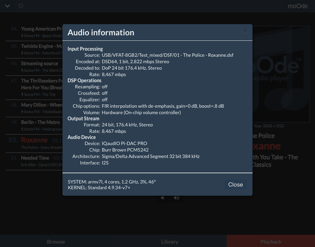The image size is (315, 247).
Task: Click the Year 2003 • DSD label
Action: pos(269,126)
